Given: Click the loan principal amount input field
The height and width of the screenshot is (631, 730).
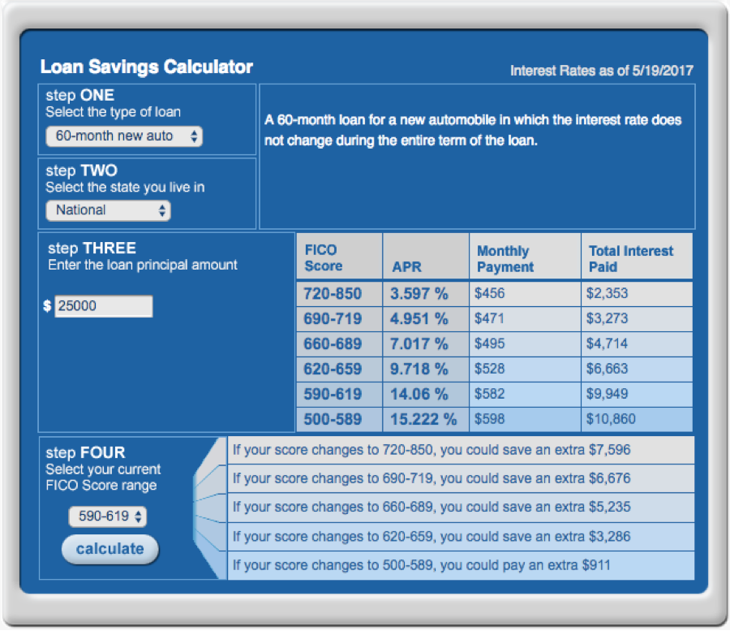Looking at the screenshot, I should [103, 306].
